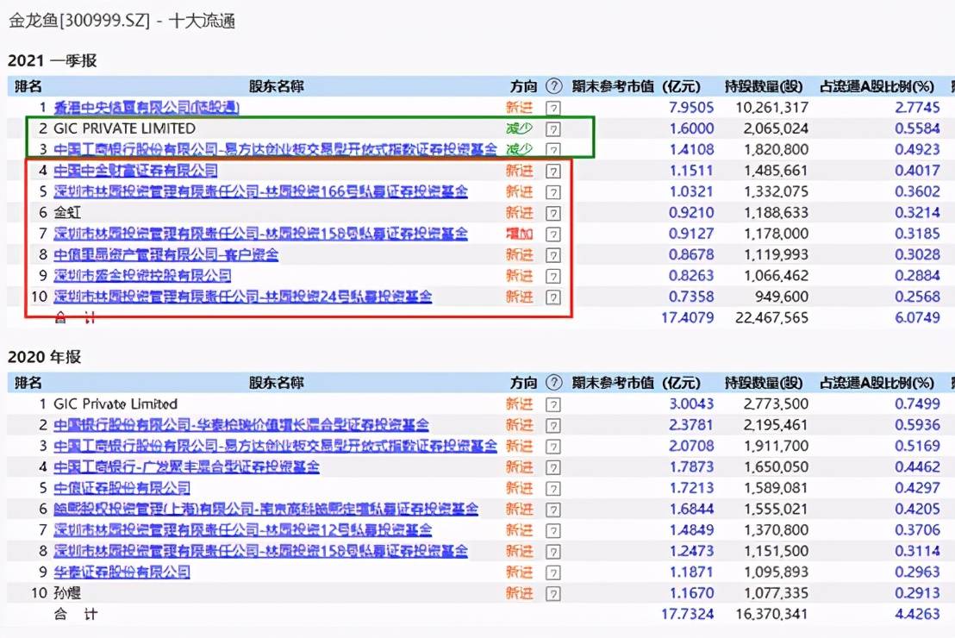
Task: Click the help box icon in the 中信证券股份有限公司 row
Action: coord(553,489)
